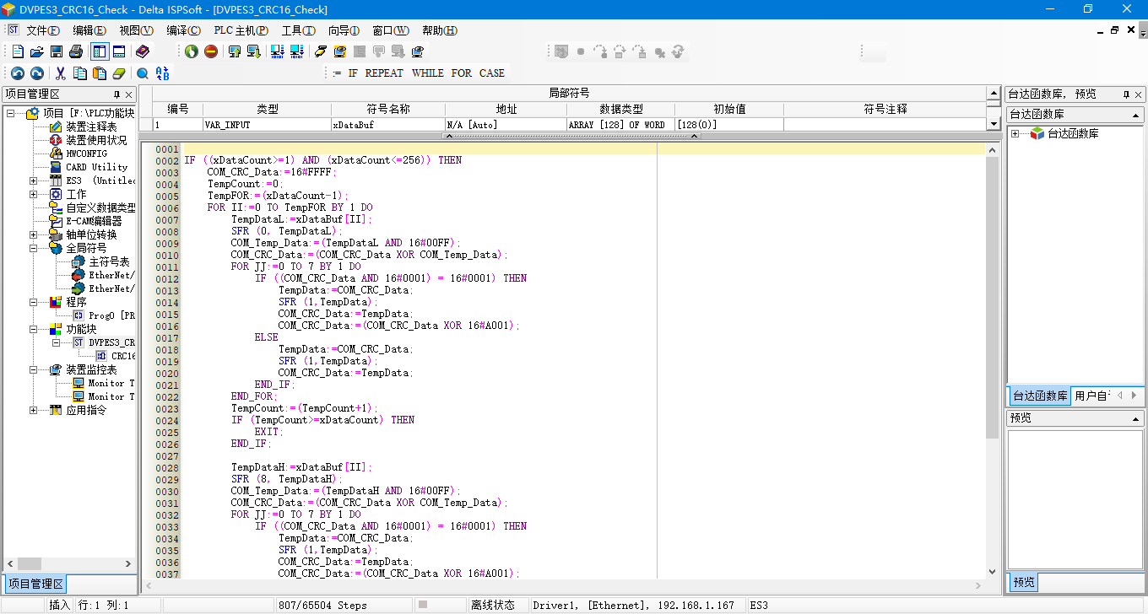Insert WHILE statement template
The width and height of the screenshot is (1148, 614).
click(427, 73)
